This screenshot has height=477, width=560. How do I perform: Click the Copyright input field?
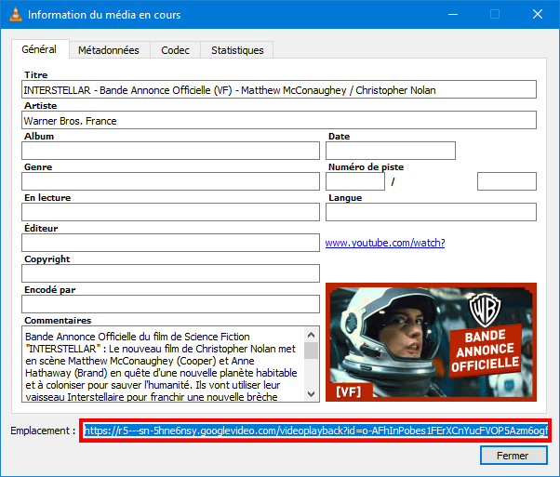[170, 273]
